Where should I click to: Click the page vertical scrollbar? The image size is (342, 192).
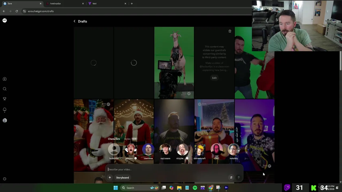point(340,61)
